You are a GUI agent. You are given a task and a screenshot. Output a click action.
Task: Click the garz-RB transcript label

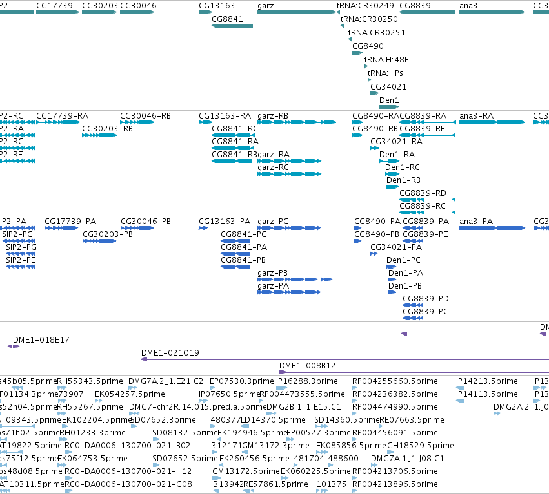click(273, 116)
